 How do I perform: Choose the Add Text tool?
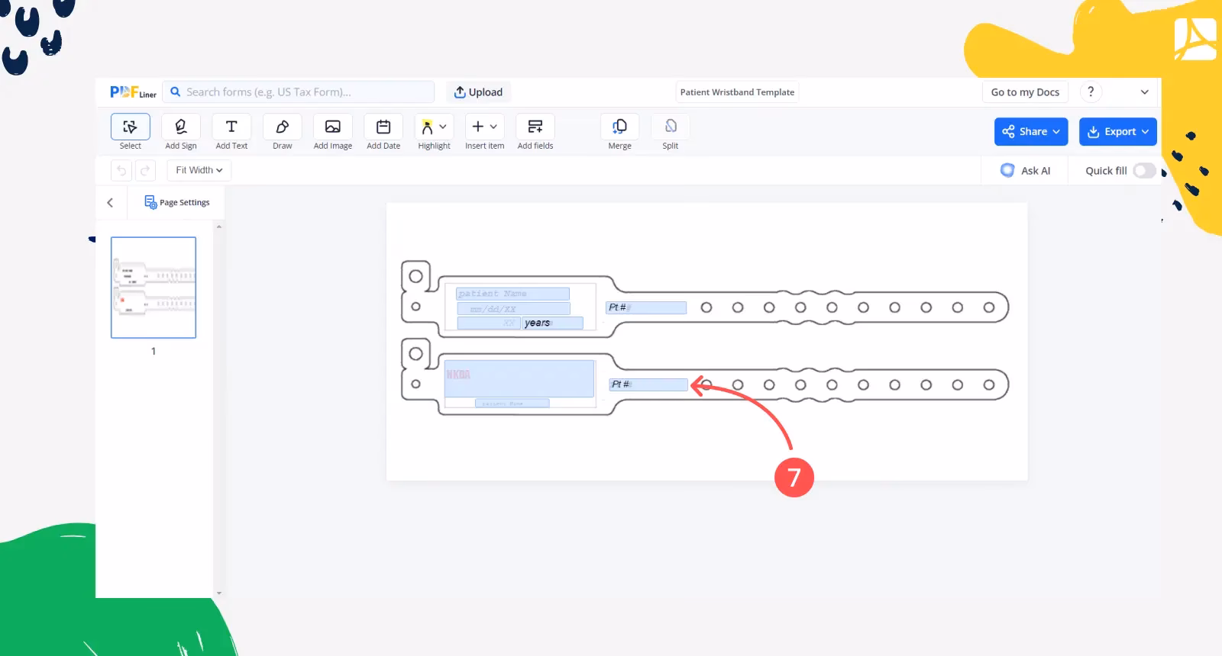pos(231,127)
